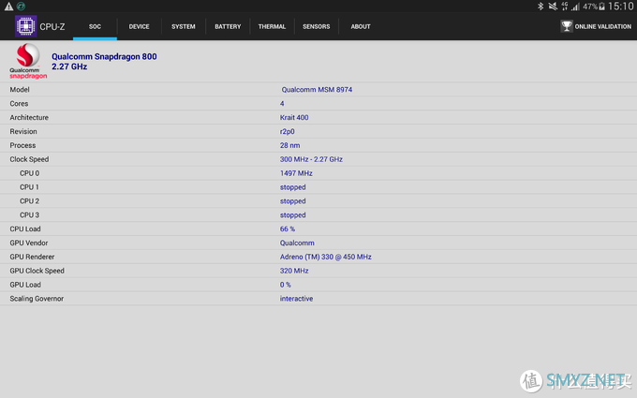
Task: Tap the signal strength bars
Action: [x=575, y=7]
